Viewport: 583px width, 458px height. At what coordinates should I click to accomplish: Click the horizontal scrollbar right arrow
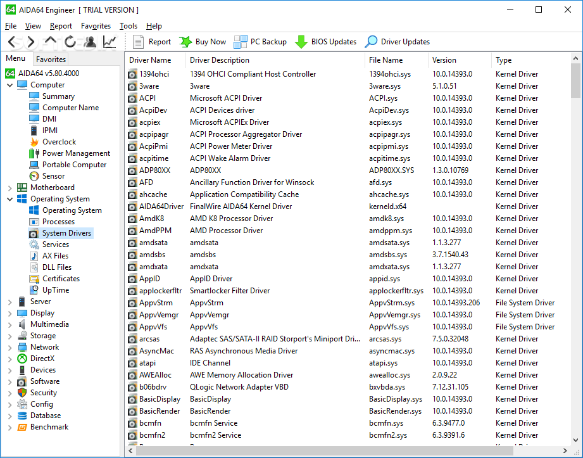click(x=565, y=450)
